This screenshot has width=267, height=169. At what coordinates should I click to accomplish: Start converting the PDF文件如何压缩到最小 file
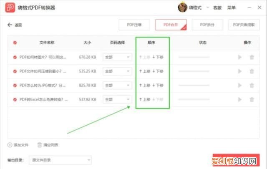240,71
